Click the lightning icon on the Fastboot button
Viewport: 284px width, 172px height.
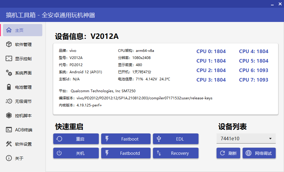pos(107,139)
